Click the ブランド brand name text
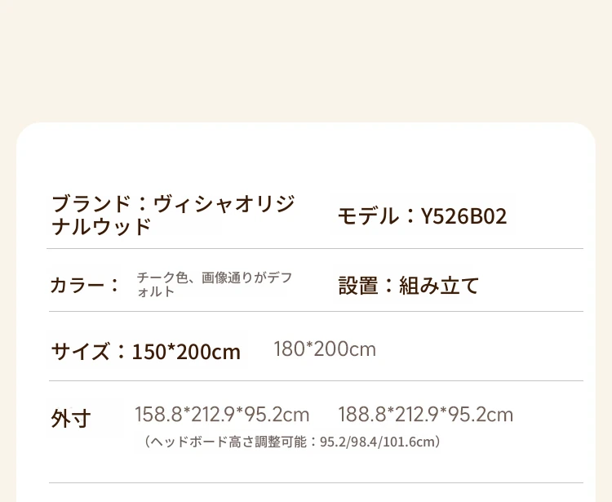Image resolution: width=612 pixels, height=502 pixels. (x=173, y=215)
